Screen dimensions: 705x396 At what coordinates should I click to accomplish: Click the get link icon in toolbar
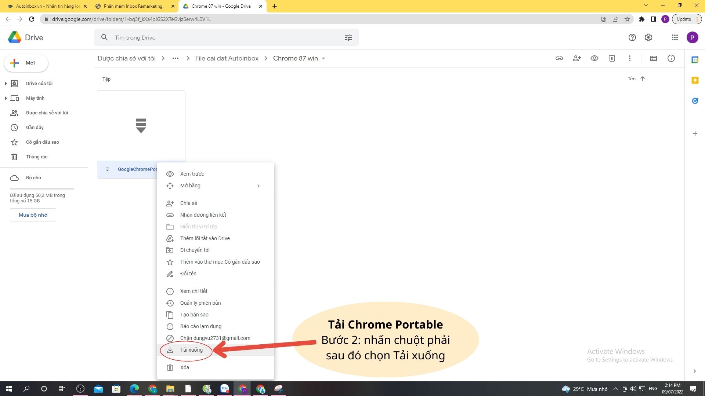pos(559,58)
